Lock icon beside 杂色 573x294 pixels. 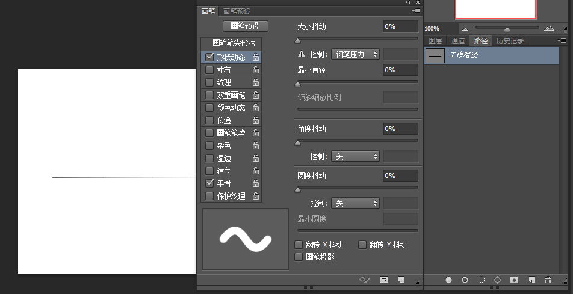[256, 145]
